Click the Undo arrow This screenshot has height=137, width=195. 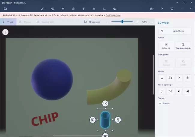[x=161, y=9]
